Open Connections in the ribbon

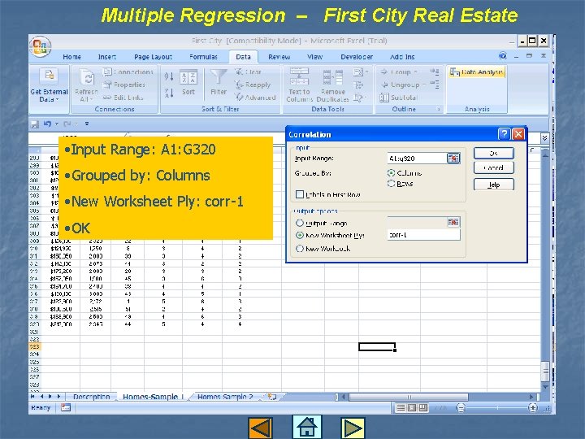point(128,72)
